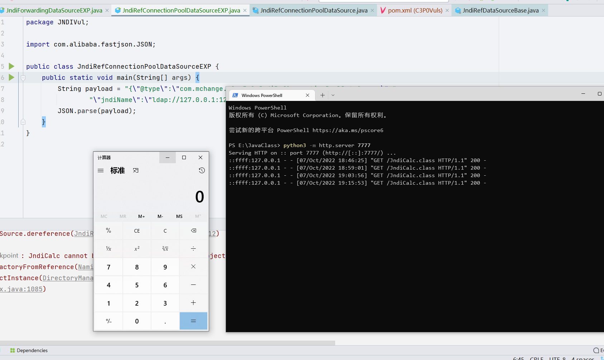Switch to the pom.xml (C3P0Vuls) tab
Screen dimensions: 604x360
coord(415,10)
